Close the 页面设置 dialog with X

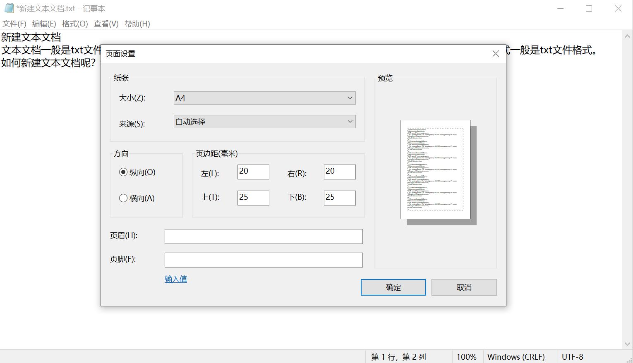tap(496, 54)
